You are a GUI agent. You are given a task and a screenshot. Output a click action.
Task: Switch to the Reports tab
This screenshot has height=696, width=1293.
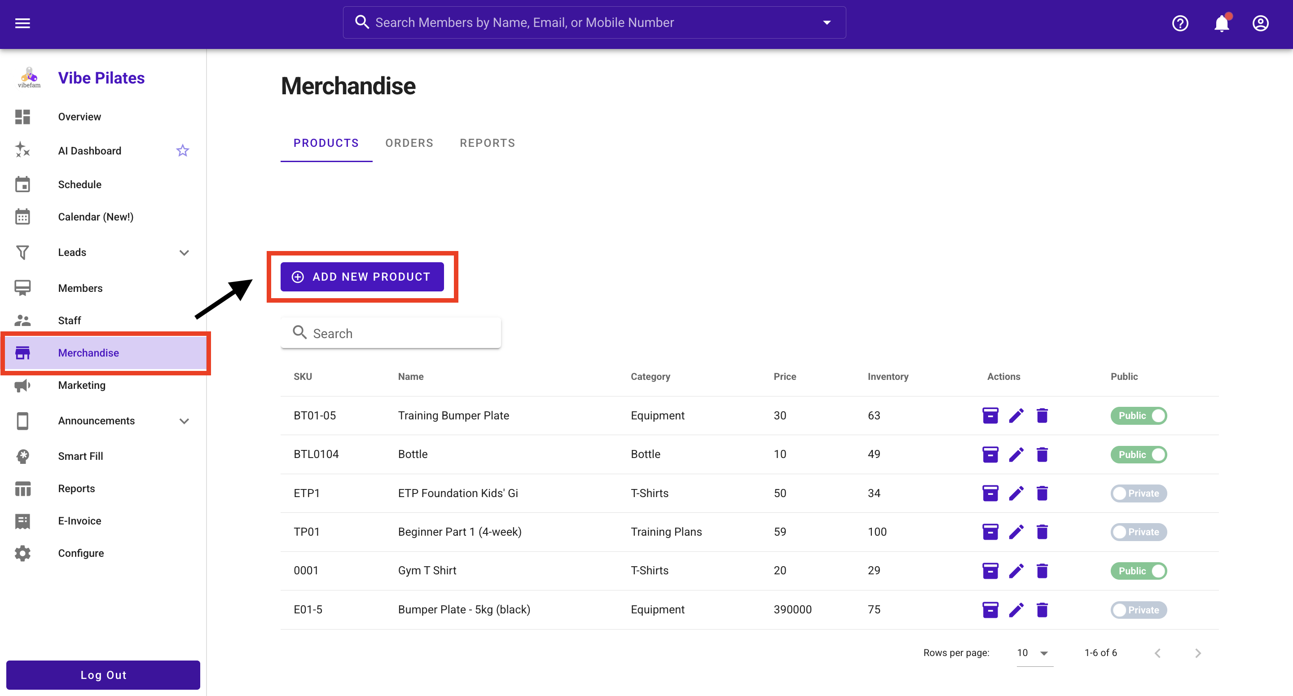(488, 143)
